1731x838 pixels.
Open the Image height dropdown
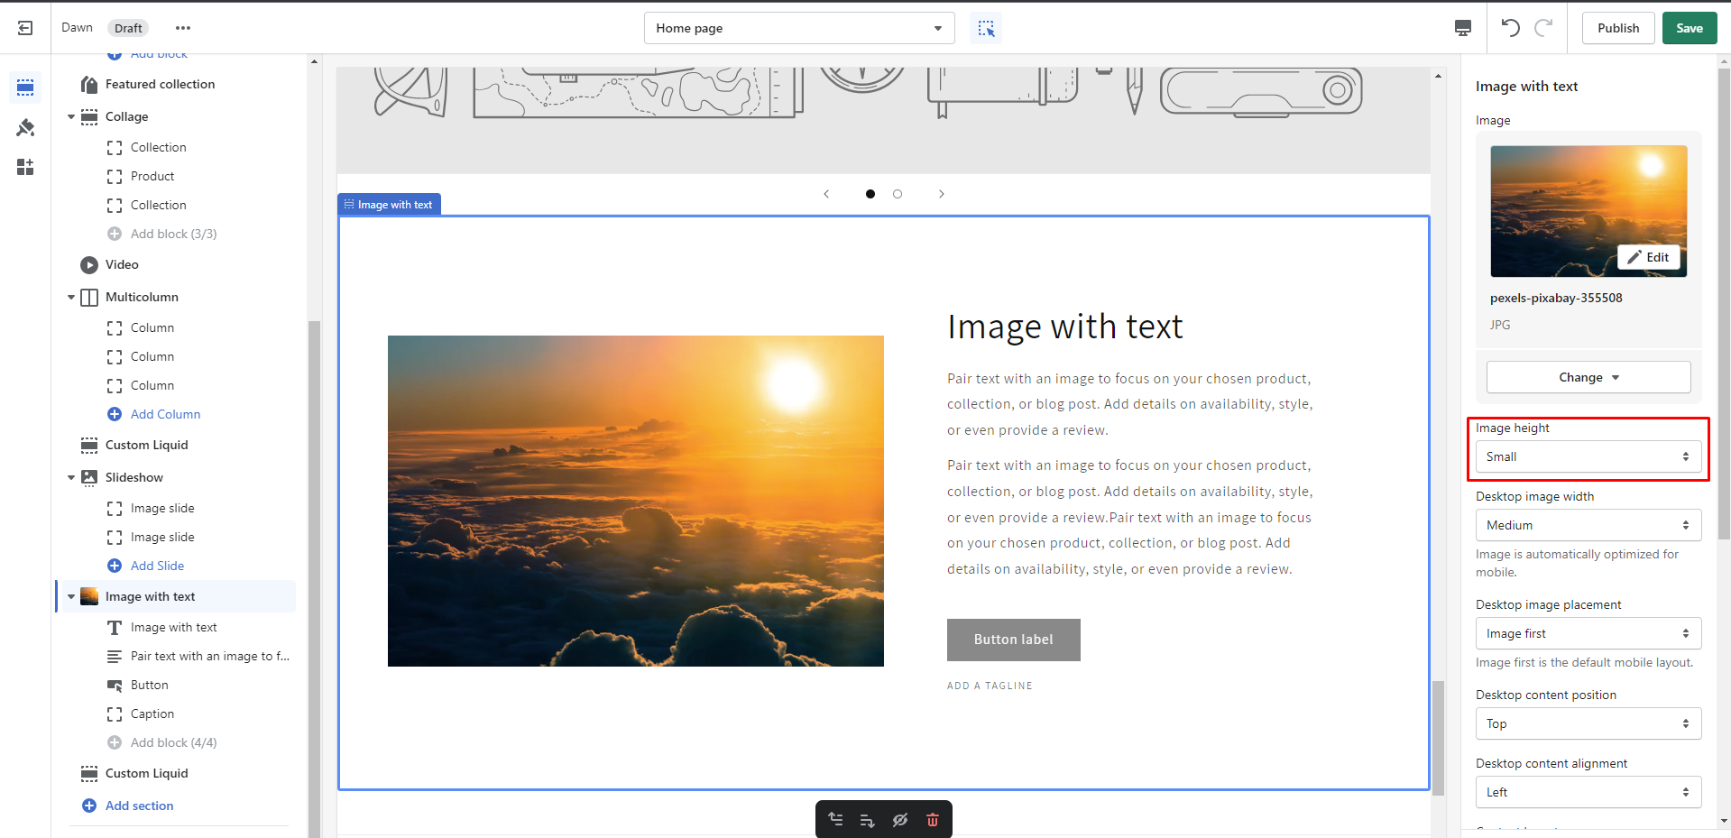(x=1588, y=456)
